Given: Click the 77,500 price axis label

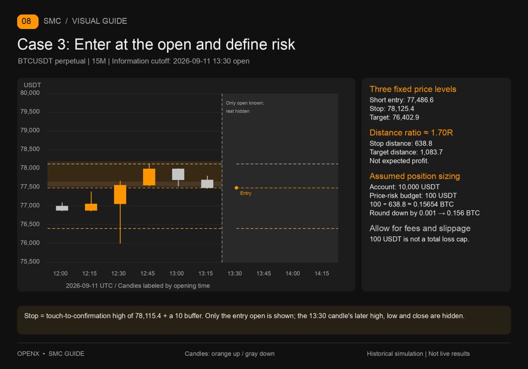Looking at the screenshot, I should tap(30, 187).
